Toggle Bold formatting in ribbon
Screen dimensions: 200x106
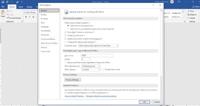coord(26,17)
